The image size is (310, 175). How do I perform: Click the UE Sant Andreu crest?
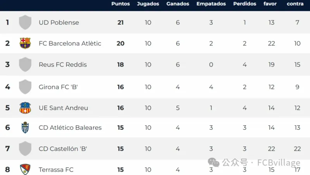tap(25, 108)
